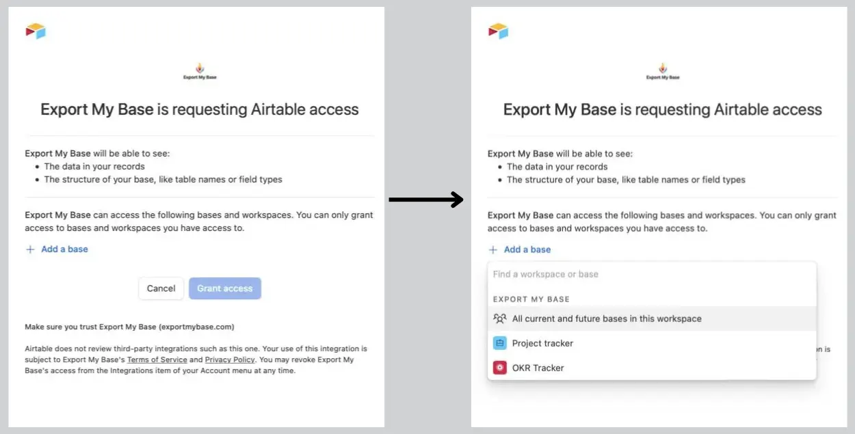Click the Airtable logo in left panel
The height and width of the screenshot is (434, 855).
coord(36,31)
